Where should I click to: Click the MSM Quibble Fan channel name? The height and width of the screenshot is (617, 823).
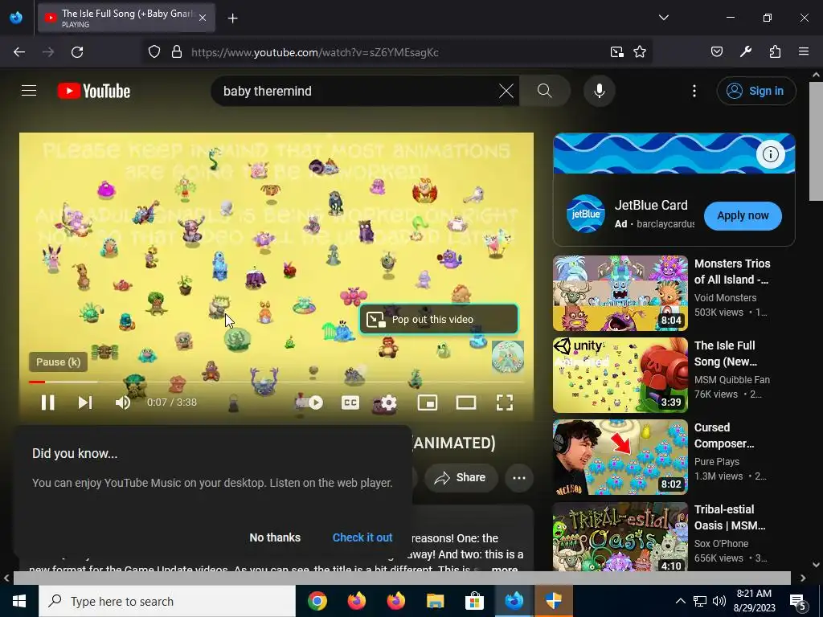[731, 379]
